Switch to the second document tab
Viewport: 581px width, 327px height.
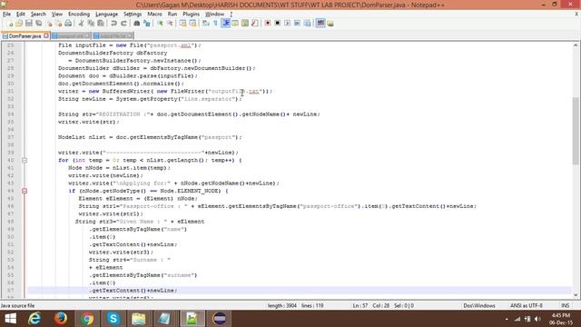pos(70,36)
